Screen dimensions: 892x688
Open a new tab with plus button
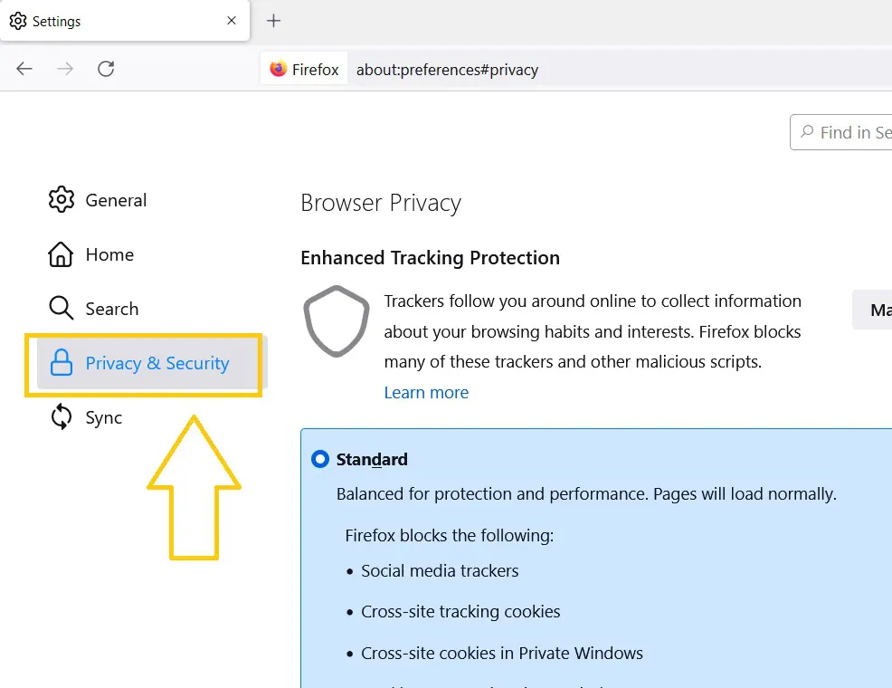[x=273, y=21]
